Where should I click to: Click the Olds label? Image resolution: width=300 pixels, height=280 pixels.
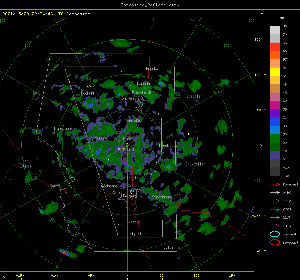pyautogui.click(x=127, y=139)
